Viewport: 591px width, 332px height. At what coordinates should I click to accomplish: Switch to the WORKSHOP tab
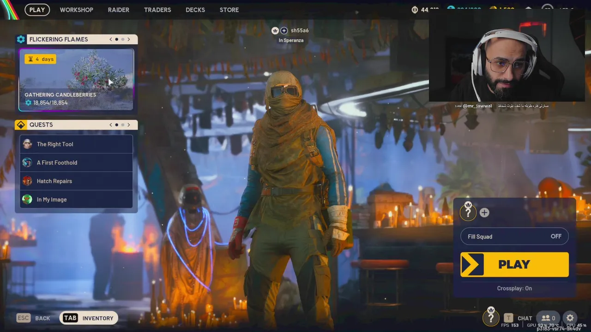(76, 10)
